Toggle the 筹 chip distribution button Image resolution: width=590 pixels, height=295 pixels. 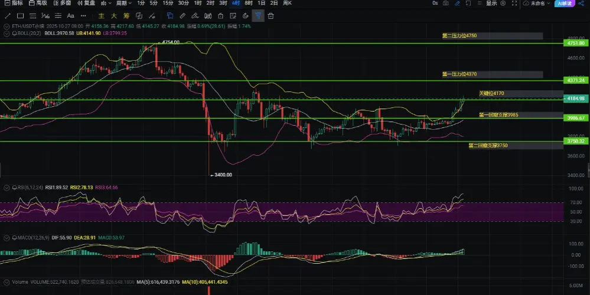(126, 16)
